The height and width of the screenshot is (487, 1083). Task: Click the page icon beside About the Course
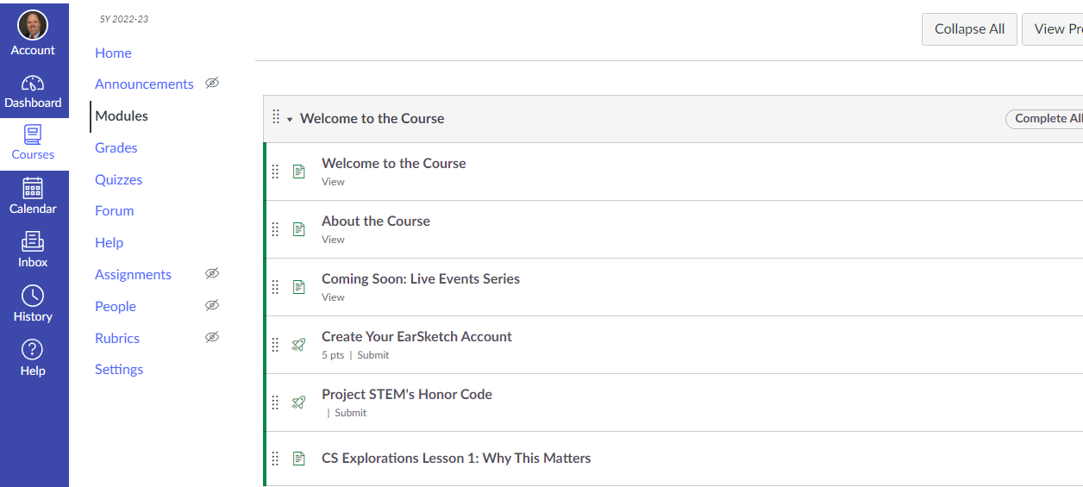click(x=298, y=229)
